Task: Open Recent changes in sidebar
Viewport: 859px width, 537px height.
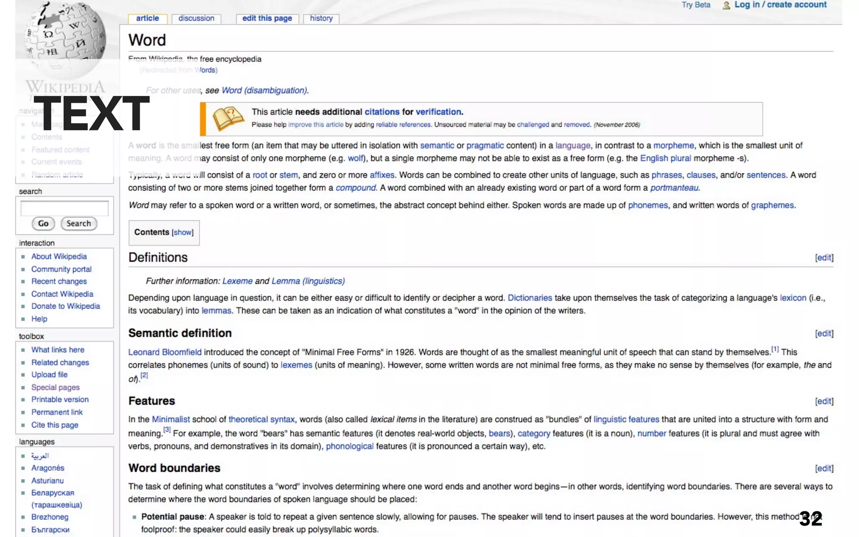Action: pyautogui.click(x=59, y=282)
